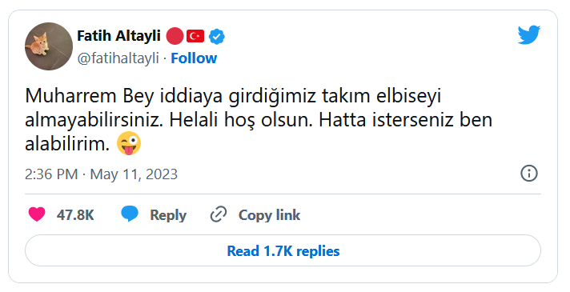Viewport: 570px width, 292px height.
Task: Click the red circle emoji beside the name
Action: tap(175, 36)
